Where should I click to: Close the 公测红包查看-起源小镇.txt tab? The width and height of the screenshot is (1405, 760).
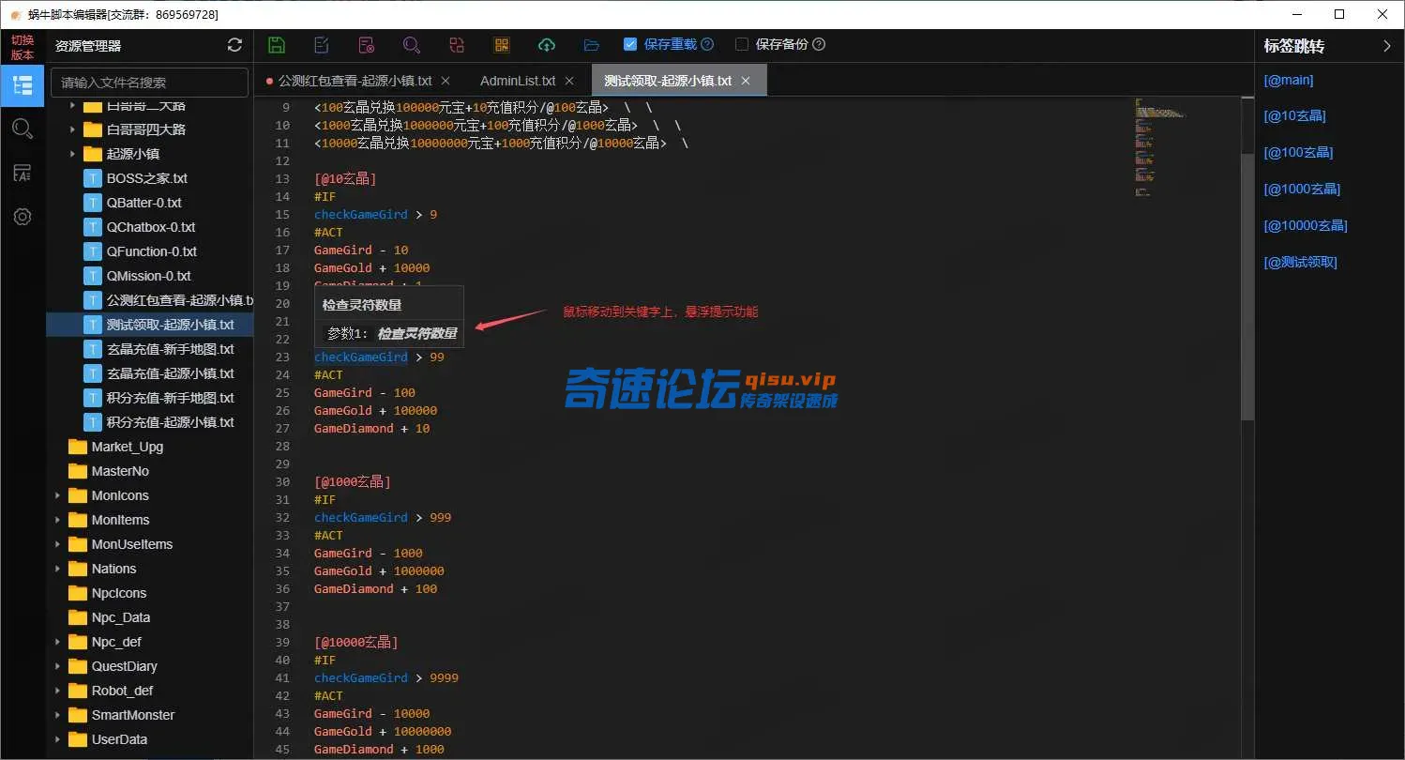(446, 81)
